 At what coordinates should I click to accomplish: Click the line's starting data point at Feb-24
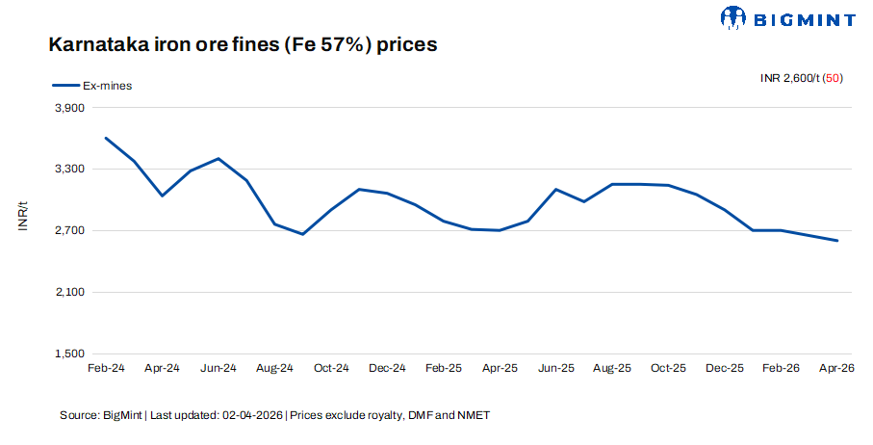106,138
